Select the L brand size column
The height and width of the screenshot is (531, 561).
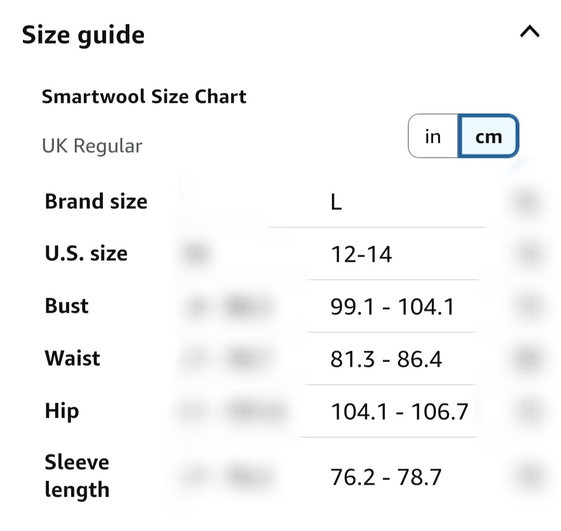(336, 203)
